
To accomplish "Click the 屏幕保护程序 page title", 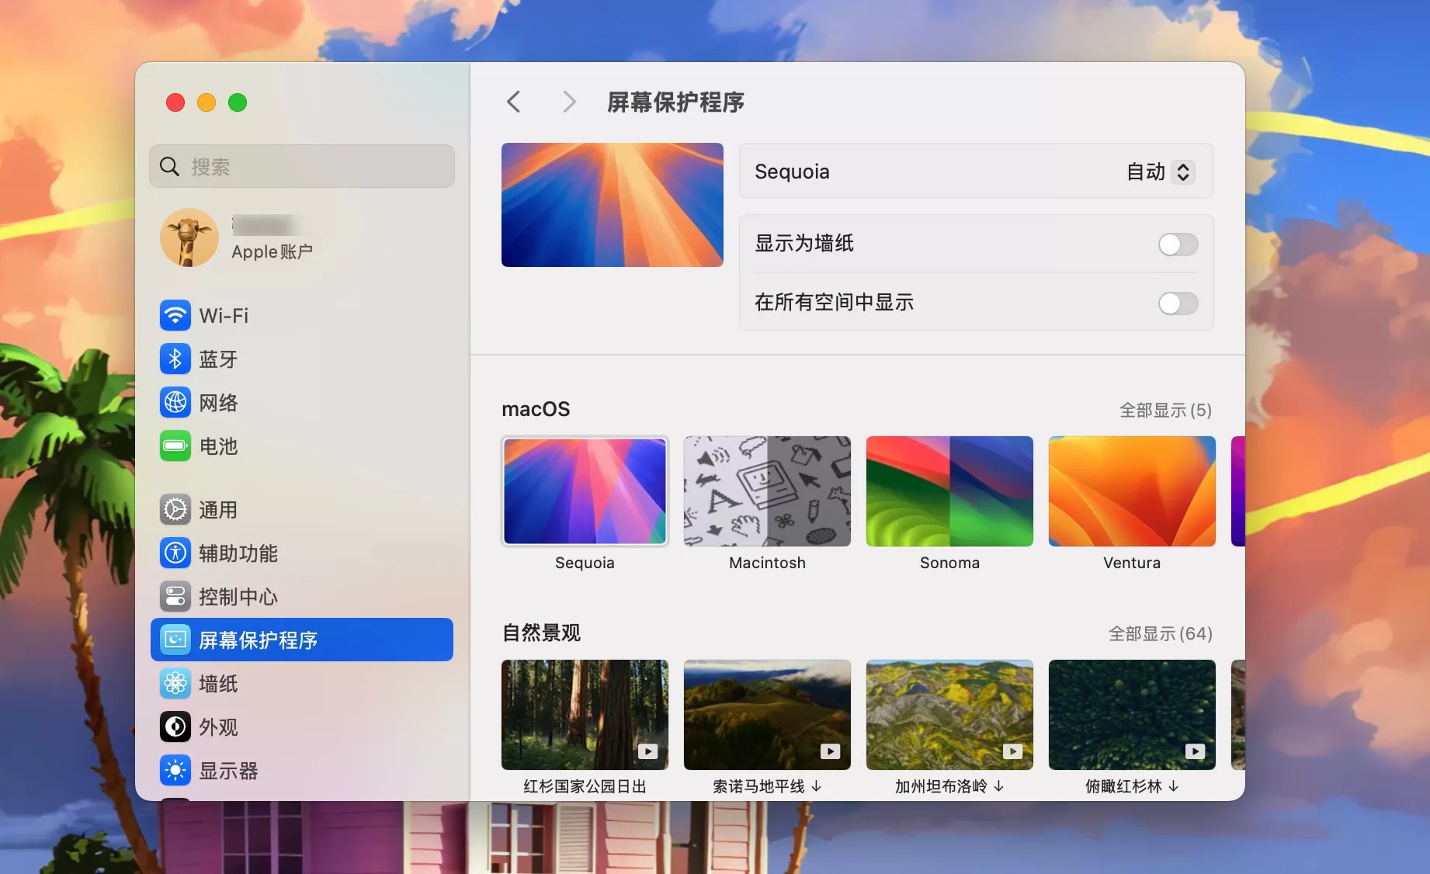I will 675,102.
